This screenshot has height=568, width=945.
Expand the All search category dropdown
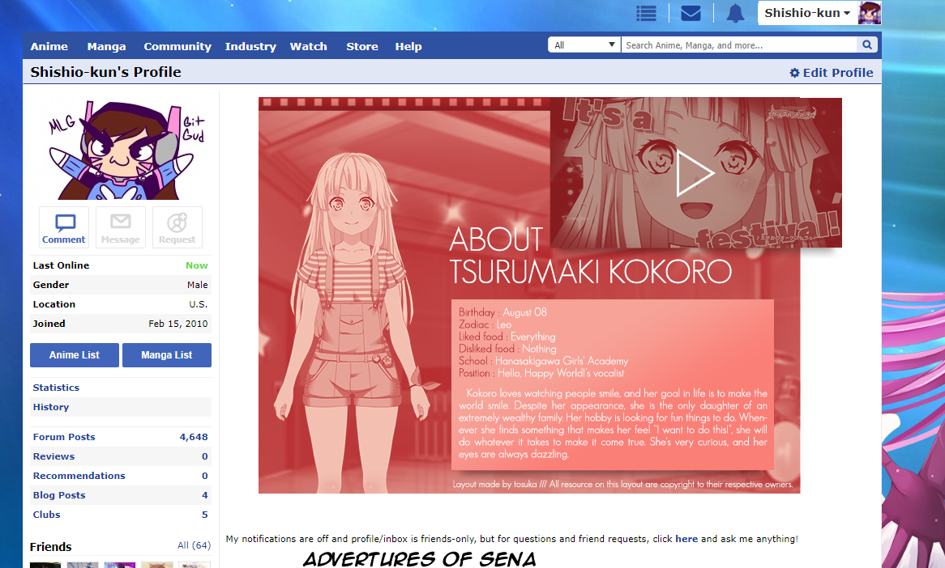584,45
